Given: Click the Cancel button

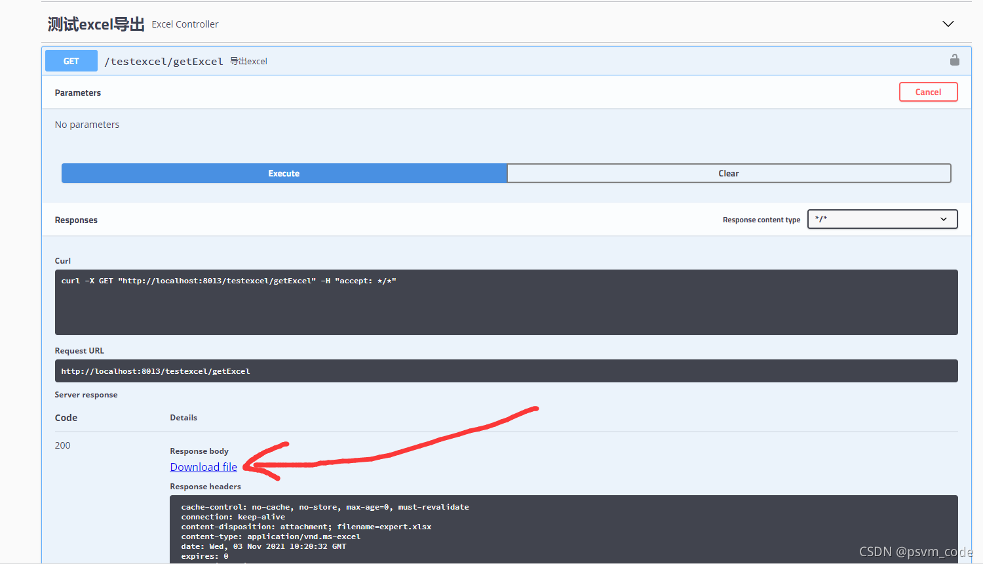Looking at the screenshot, I should 928,92.
